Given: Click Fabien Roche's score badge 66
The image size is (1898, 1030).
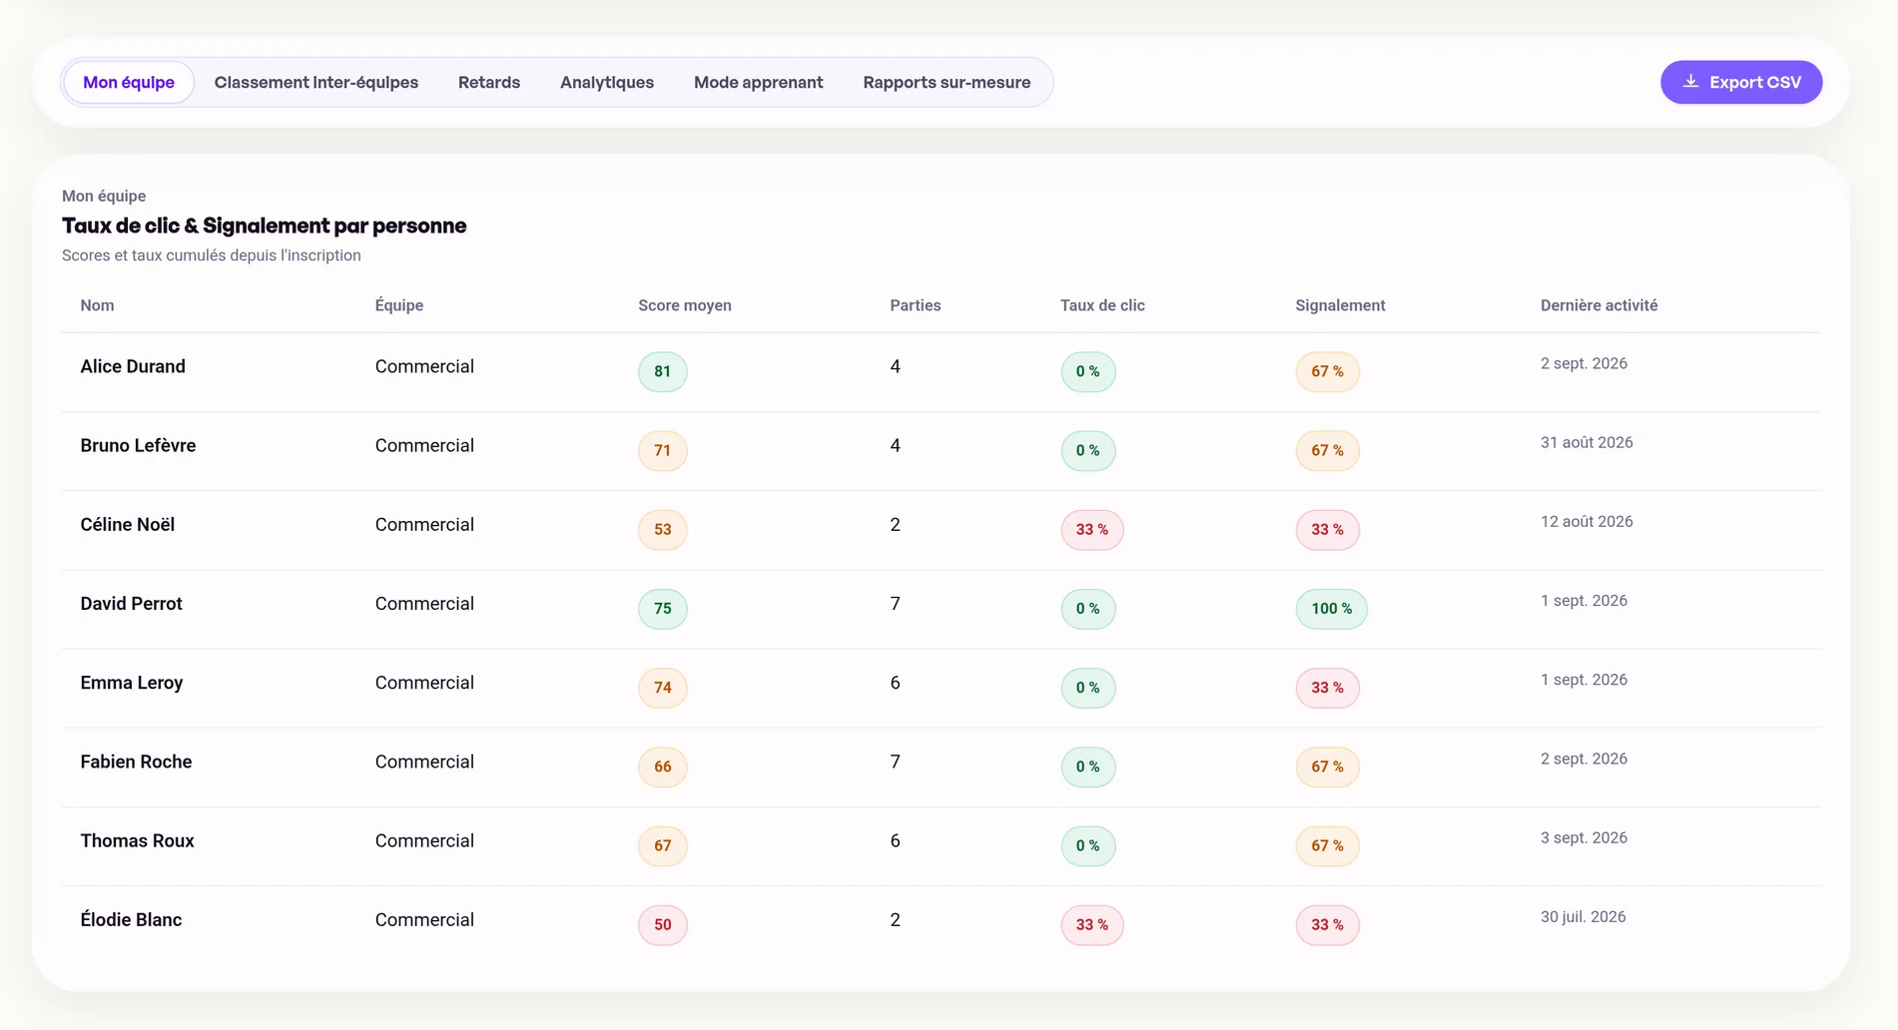Looking at the screenshot, I should point(663,767).
